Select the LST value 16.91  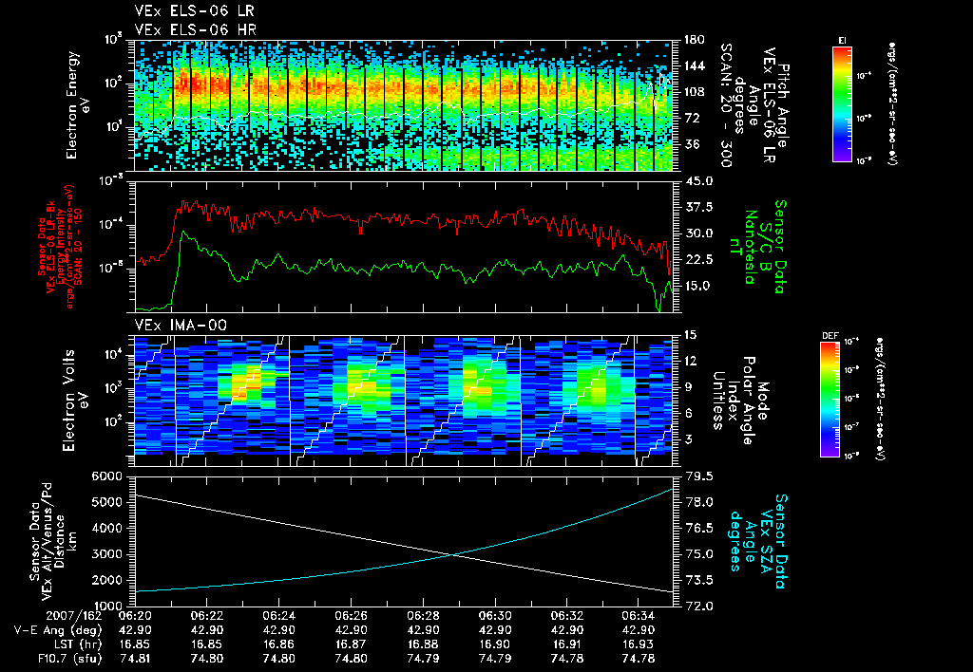coord(566,644)
